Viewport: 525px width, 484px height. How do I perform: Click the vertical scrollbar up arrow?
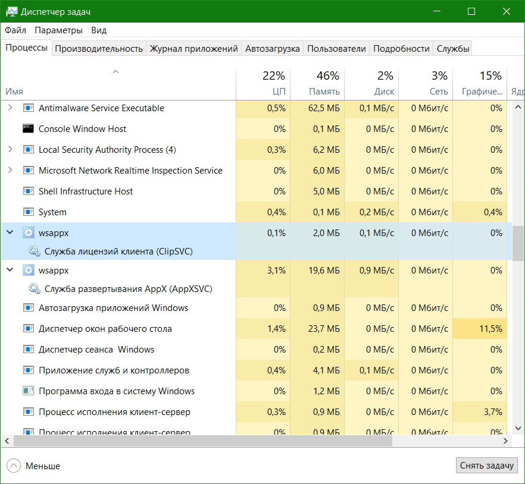coord(518,108)
